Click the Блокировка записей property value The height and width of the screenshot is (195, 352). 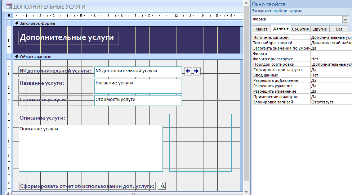click(331, 102)
